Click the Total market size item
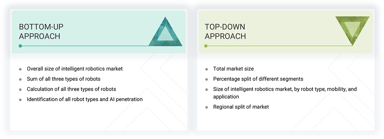 point(233,69)
